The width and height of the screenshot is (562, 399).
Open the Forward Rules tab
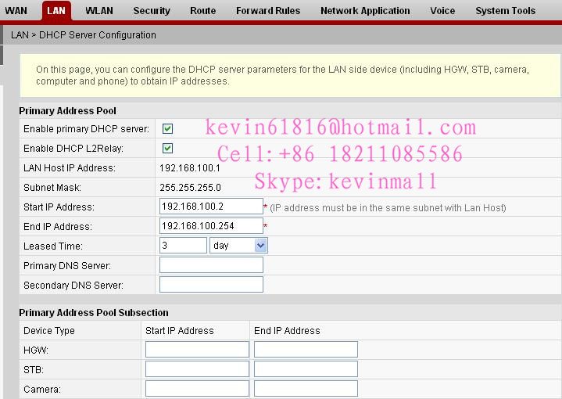click(268, 11)
